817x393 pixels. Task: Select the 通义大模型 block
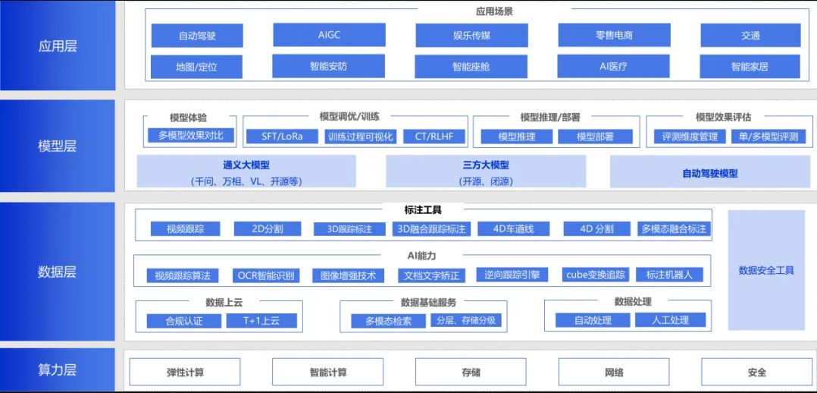coord(246,171)
